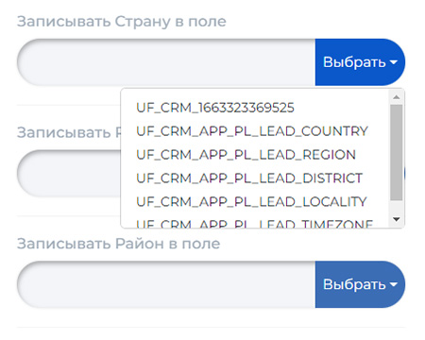425x340 pixels.
Task: Click the 'Записывать Район в поле' label
Action: coord(118,244)
